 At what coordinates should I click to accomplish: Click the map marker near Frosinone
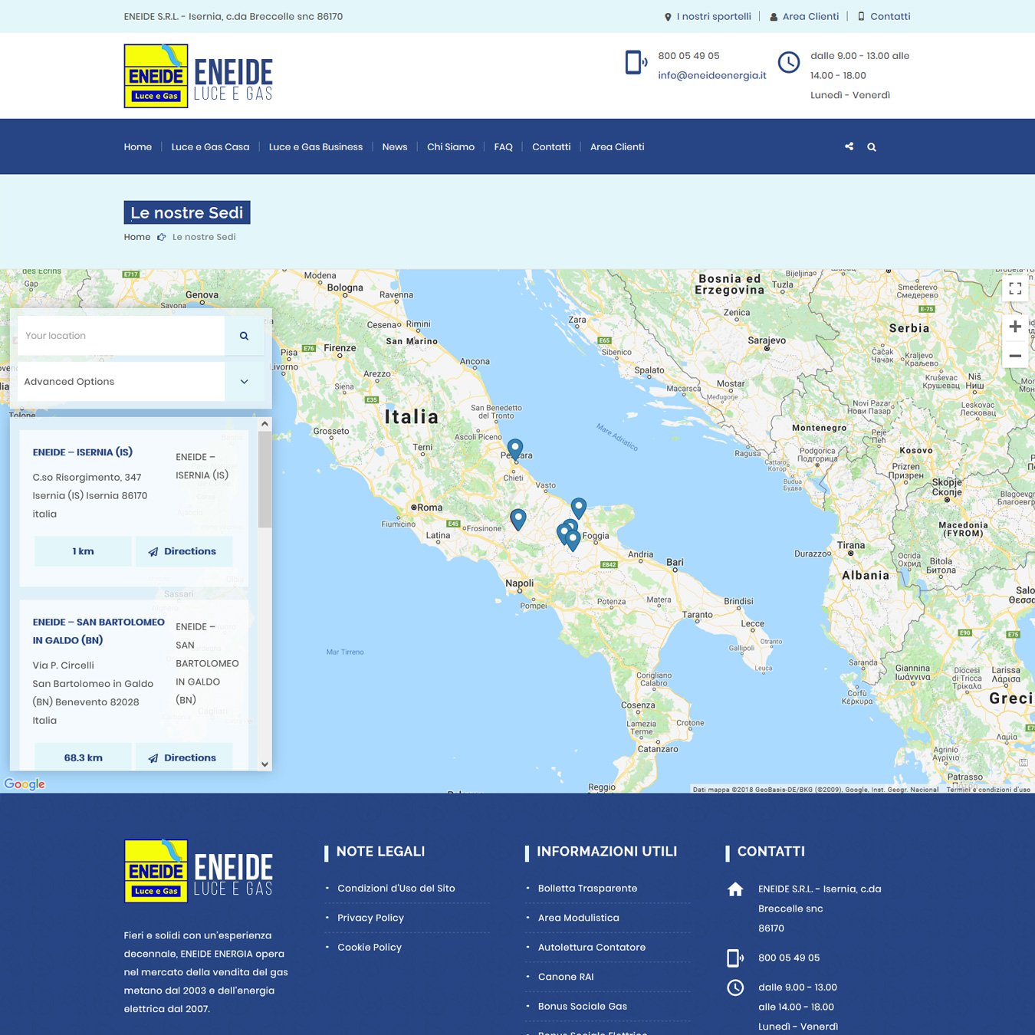pyautogui.click(x=518, y=519)
